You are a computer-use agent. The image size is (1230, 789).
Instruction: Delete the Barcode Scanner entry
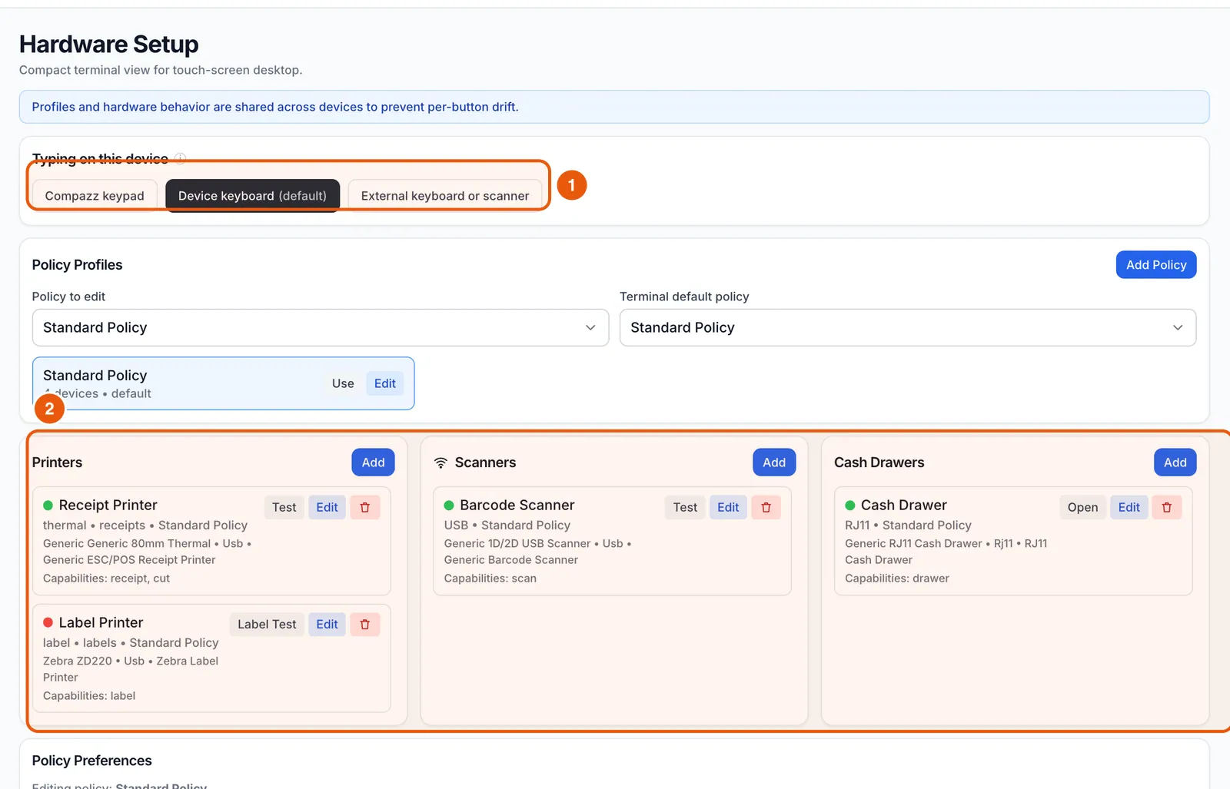[x=766, y=508]
